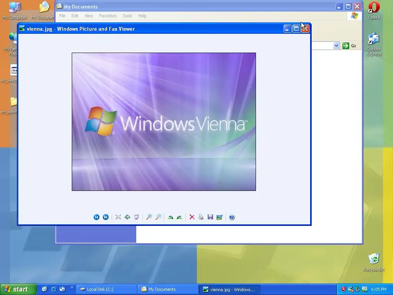This screenshot has height=295, width=393.
Task: Open Help menu in My Documents
Action: click(x=142, y=16)
